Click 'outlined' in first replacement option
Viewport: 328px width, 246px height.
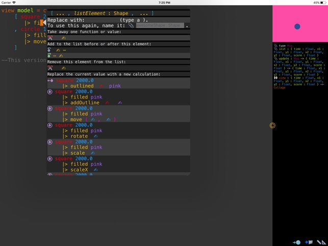(x=82, y=86)
